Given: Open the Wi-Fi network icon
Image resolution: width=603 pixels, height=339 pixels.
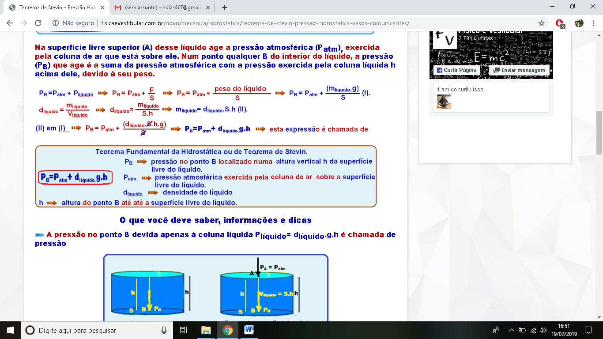Looking at the screenshot, I should coord(534,330).
